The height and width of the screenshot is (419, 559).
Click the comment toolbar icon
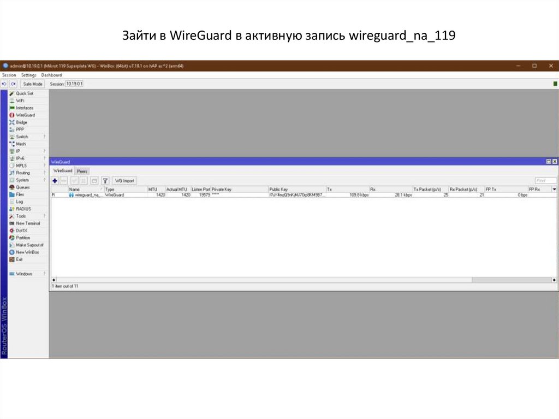click(94, 181)
